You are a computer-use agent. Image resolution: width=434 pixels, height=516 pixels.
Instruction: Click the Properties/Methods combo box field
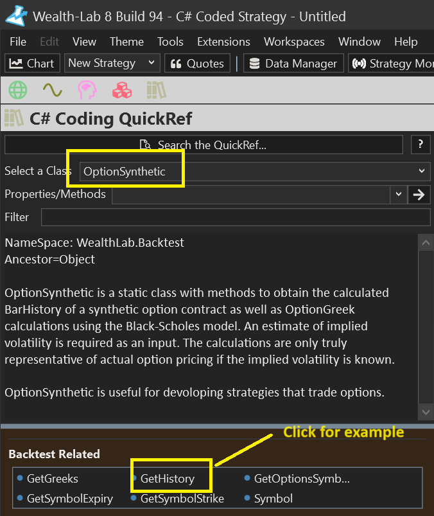251,195
